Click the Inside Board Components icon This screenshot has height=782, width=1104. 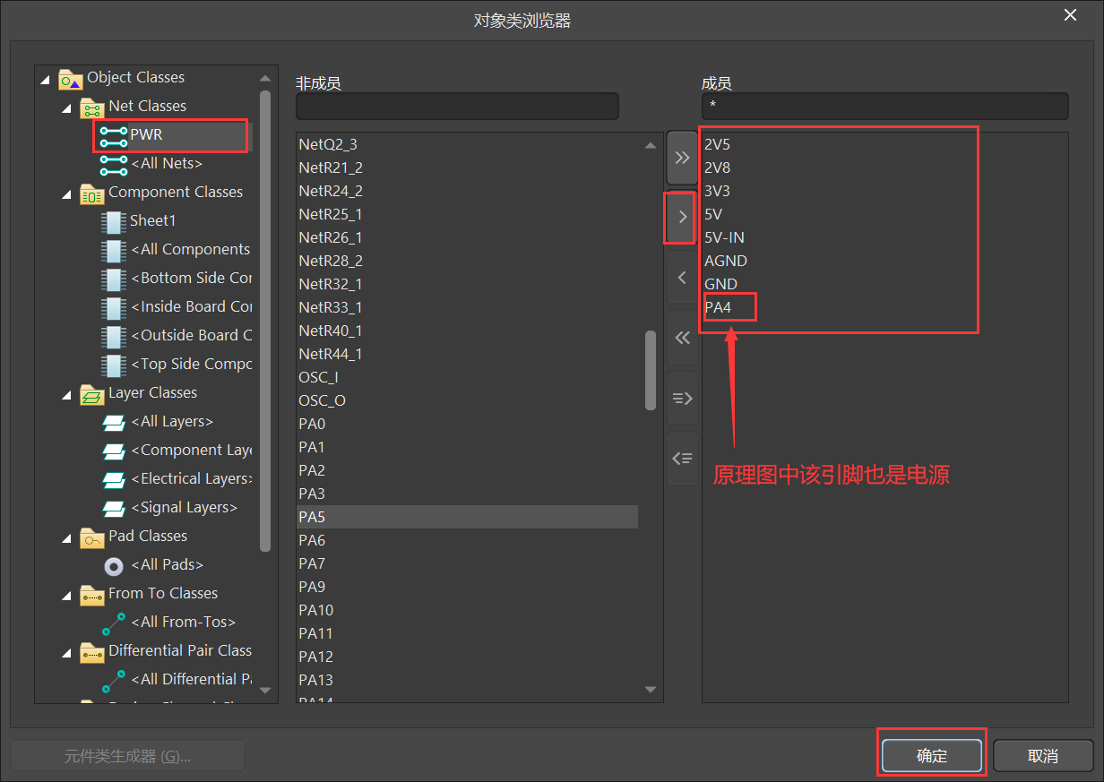coord(114,308)
